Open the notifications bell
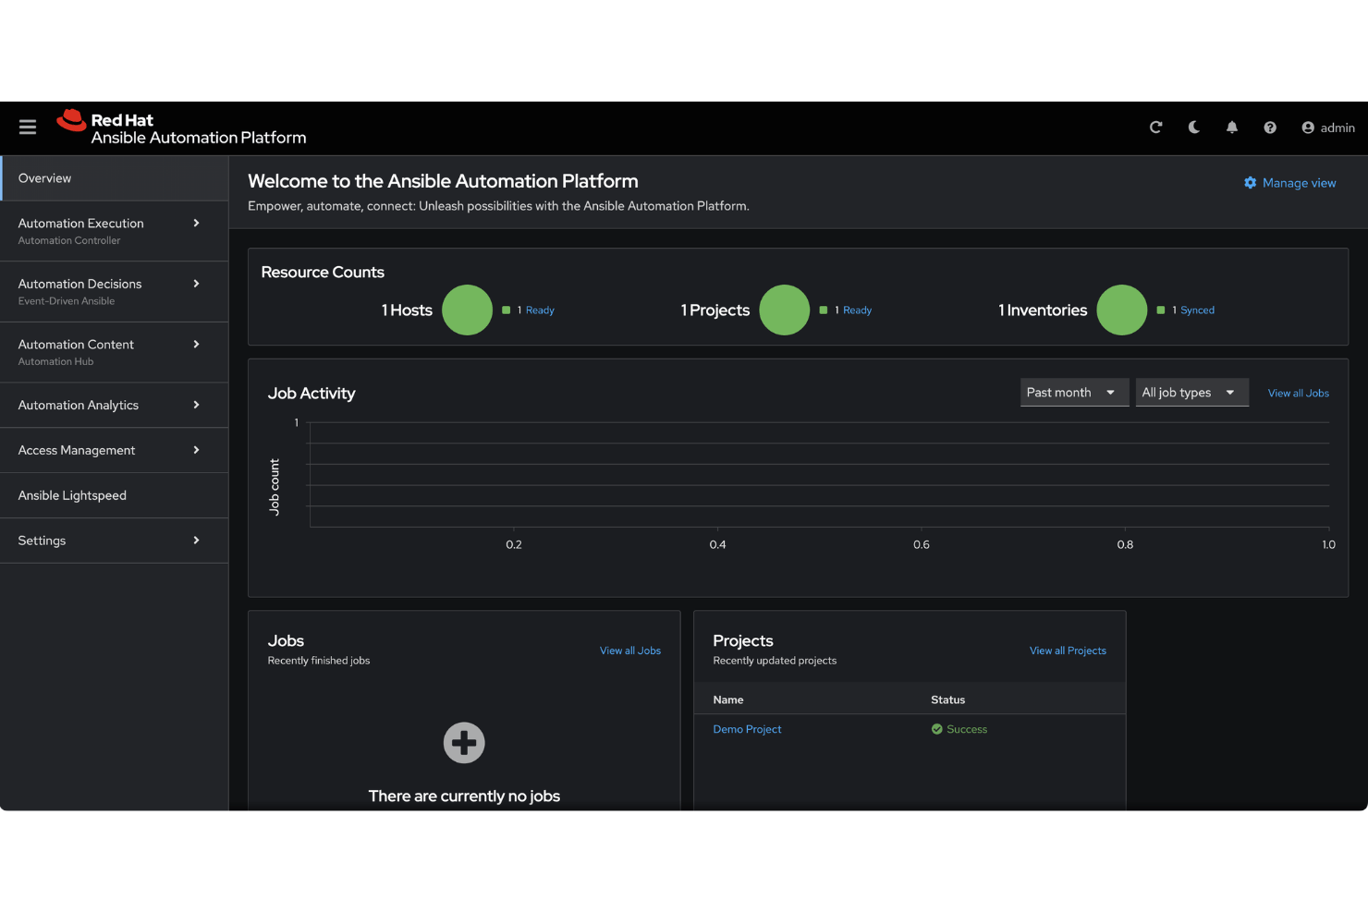Screen dimensions: 1368x912 point(1232,128)
